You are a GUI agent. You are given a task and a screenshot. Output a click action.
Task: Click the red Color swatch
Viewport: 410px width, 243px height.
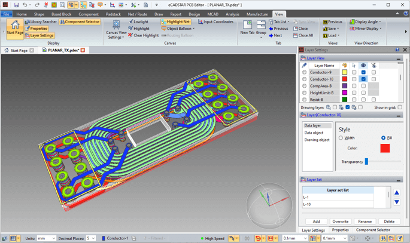385,148
